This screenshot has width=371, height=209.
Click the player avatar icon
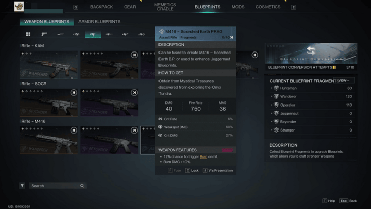coord(19,7)
